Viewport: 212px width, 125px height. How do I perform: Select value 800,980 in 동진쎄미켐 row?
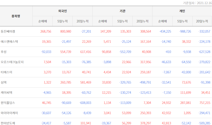click(x=66, y=31)
